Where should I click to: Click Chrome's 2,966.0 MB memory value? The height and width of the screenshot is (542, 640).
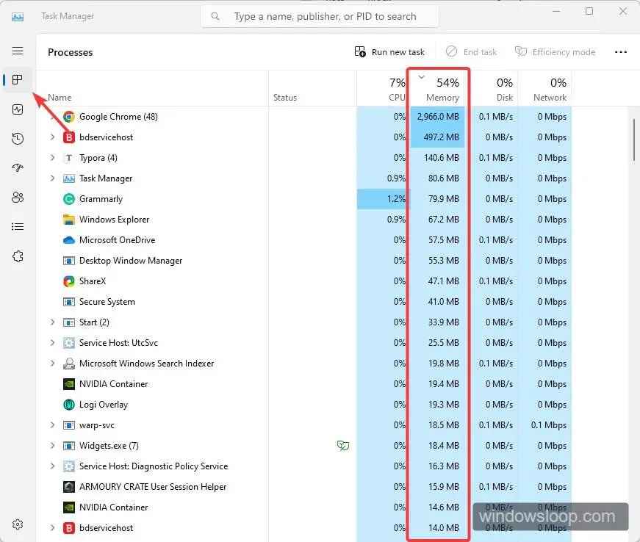pyautogui.click(x=438, y=117)
